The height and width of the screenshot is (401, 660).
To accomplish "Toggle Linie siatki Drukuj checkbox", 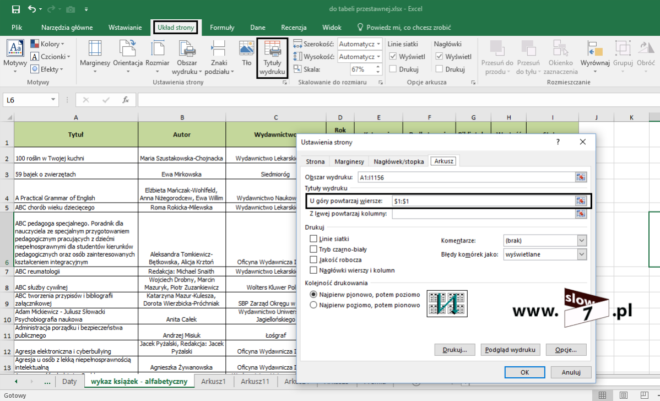I will 393,69.
